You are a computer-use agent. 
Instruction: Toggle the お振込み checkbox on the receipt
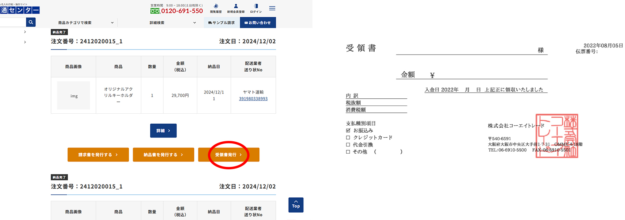point(348,130)
